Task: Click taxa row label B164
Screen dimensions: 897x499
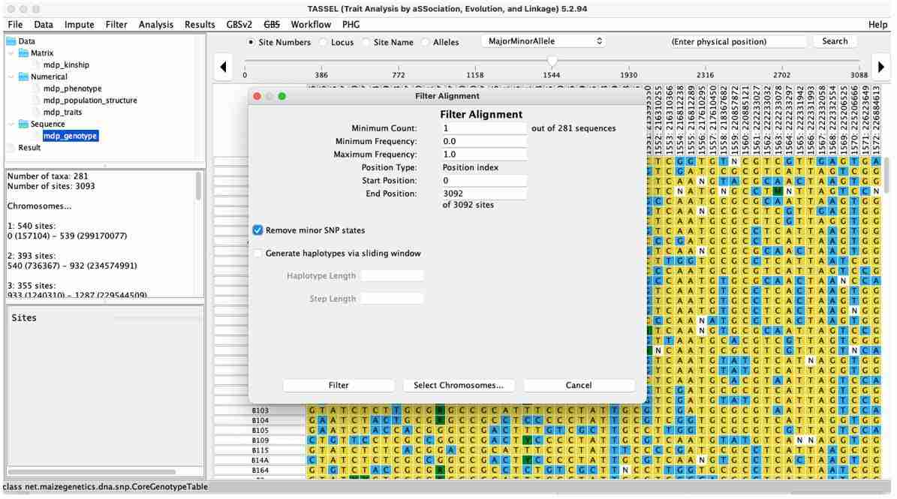Action: click(260, 470)
